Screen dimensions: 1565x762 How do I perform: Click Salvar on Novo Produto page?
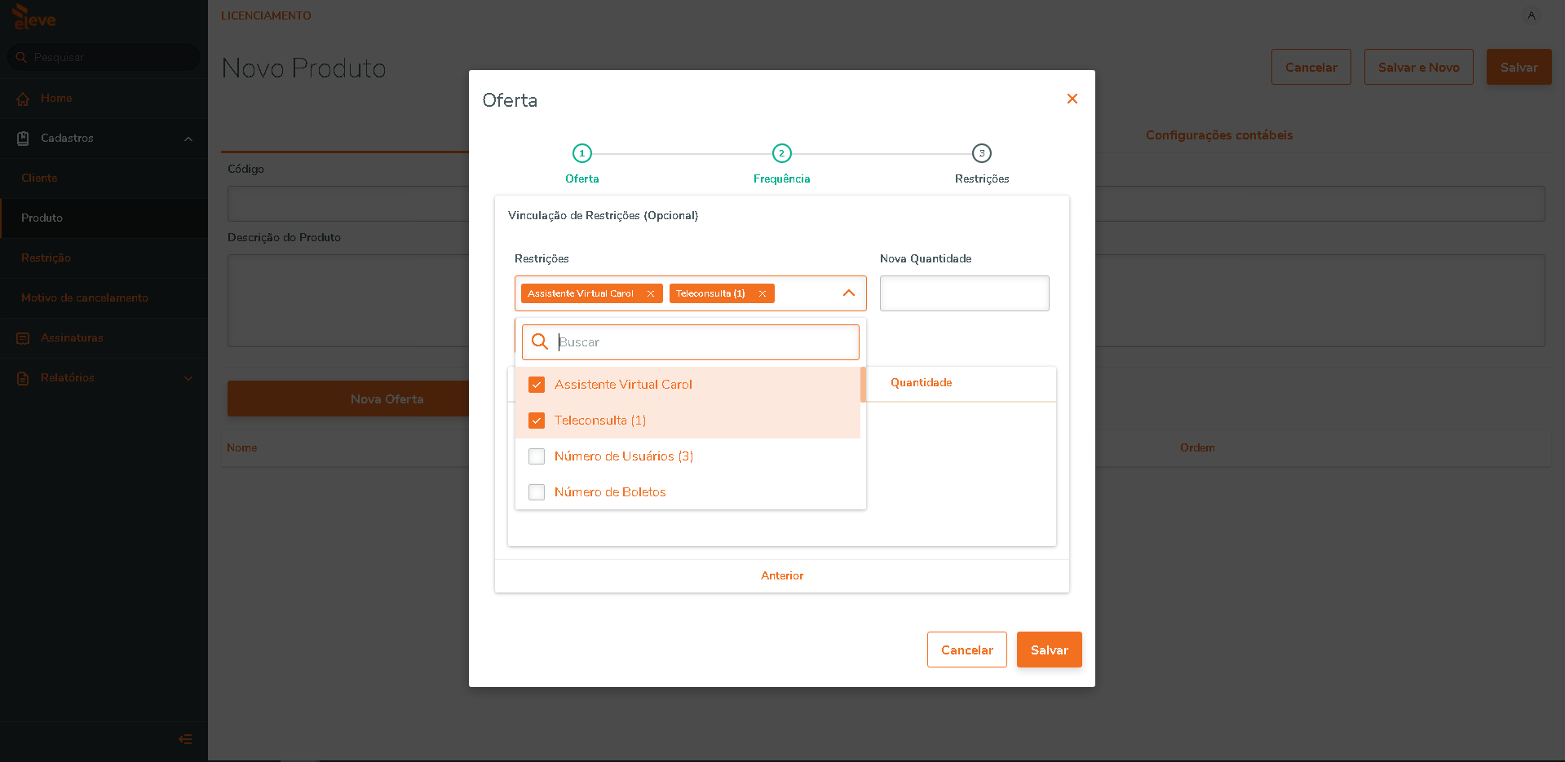[1519, 67]
